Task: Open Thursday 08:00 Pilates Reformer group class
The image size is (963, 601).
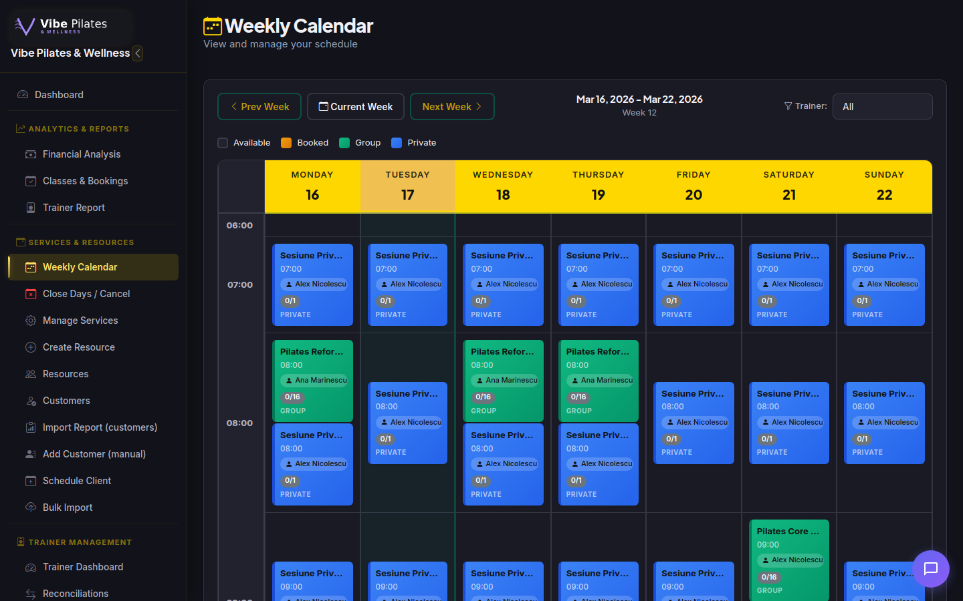Action: click(x=599, y=381)
